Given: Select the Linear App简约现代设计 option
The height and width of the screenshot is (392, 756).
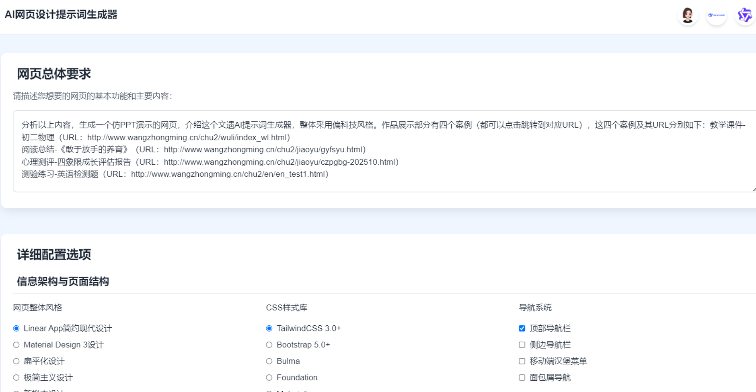Looking at the screenshot, I should point(16,328).
